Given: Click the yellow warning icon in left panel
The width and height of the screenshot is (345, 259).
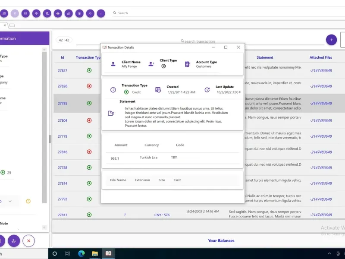Looking at the screenshot, I should coord(28,201).
